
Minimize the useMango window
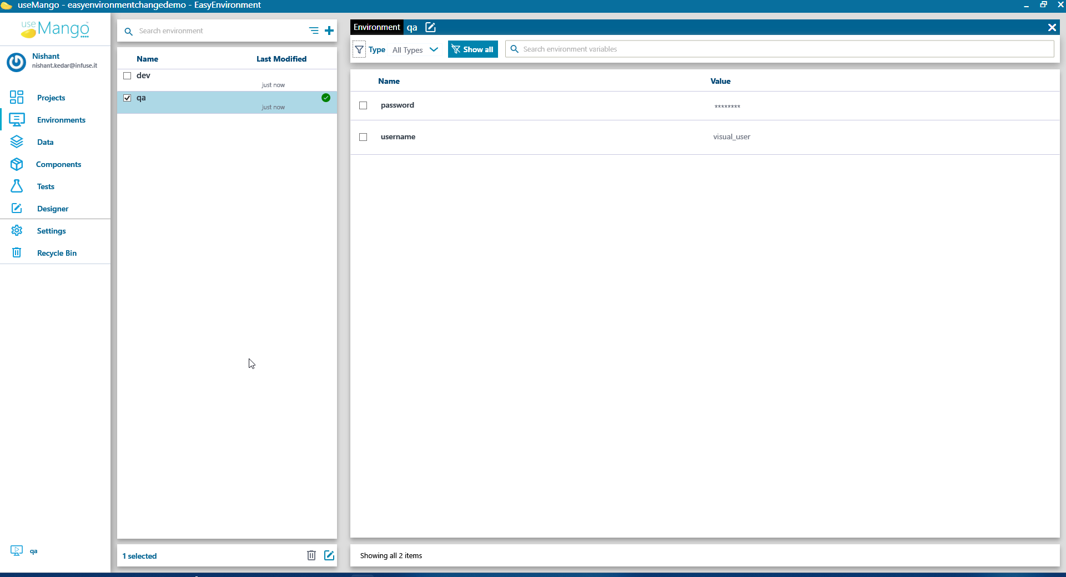pyautogui.click(x=1026, y=5)
